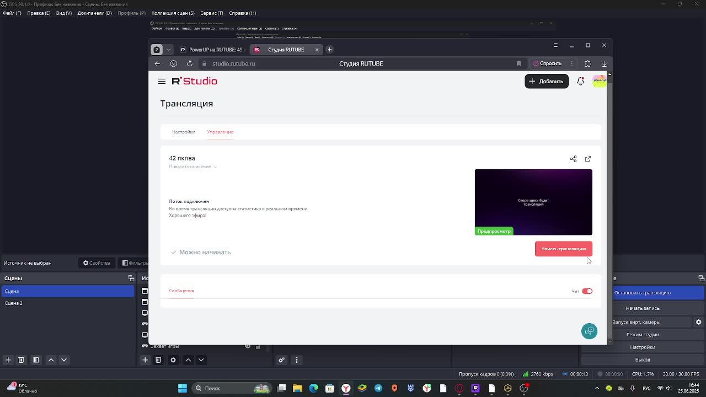Open the Док-панели menu in OBS
Screen dimensions: 706x397
tap(94, 13)
